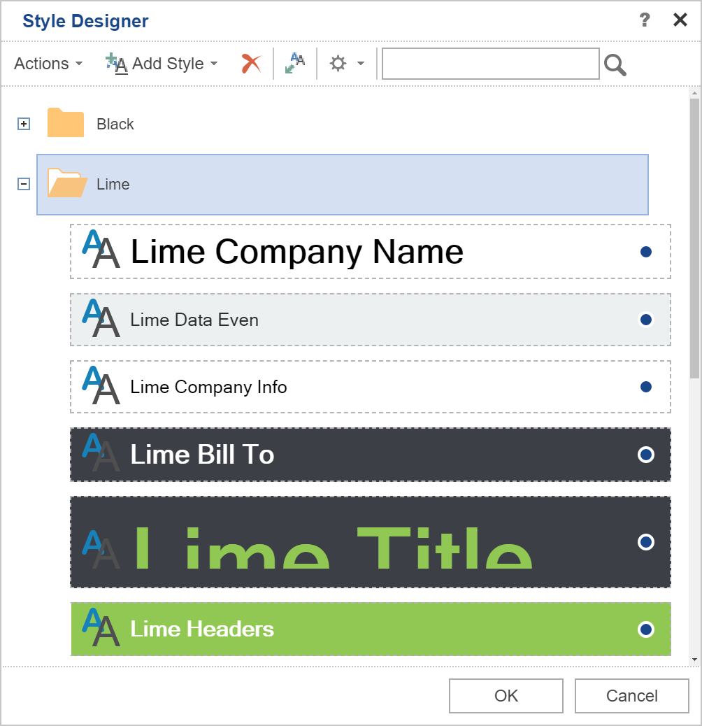Click the style icon beside Lime Data Even
Viewport: 702px width, 726px height.
[x=101, y=318]
